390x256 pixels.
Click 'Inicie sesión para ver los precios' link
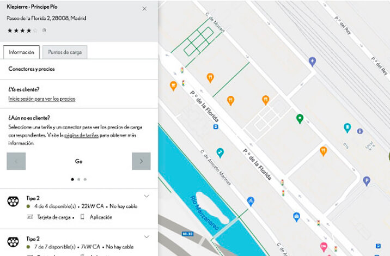tap(42, 99)
